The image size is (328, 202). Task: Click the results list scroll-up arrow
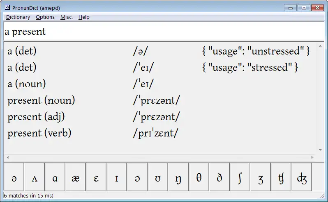[320, 46]
